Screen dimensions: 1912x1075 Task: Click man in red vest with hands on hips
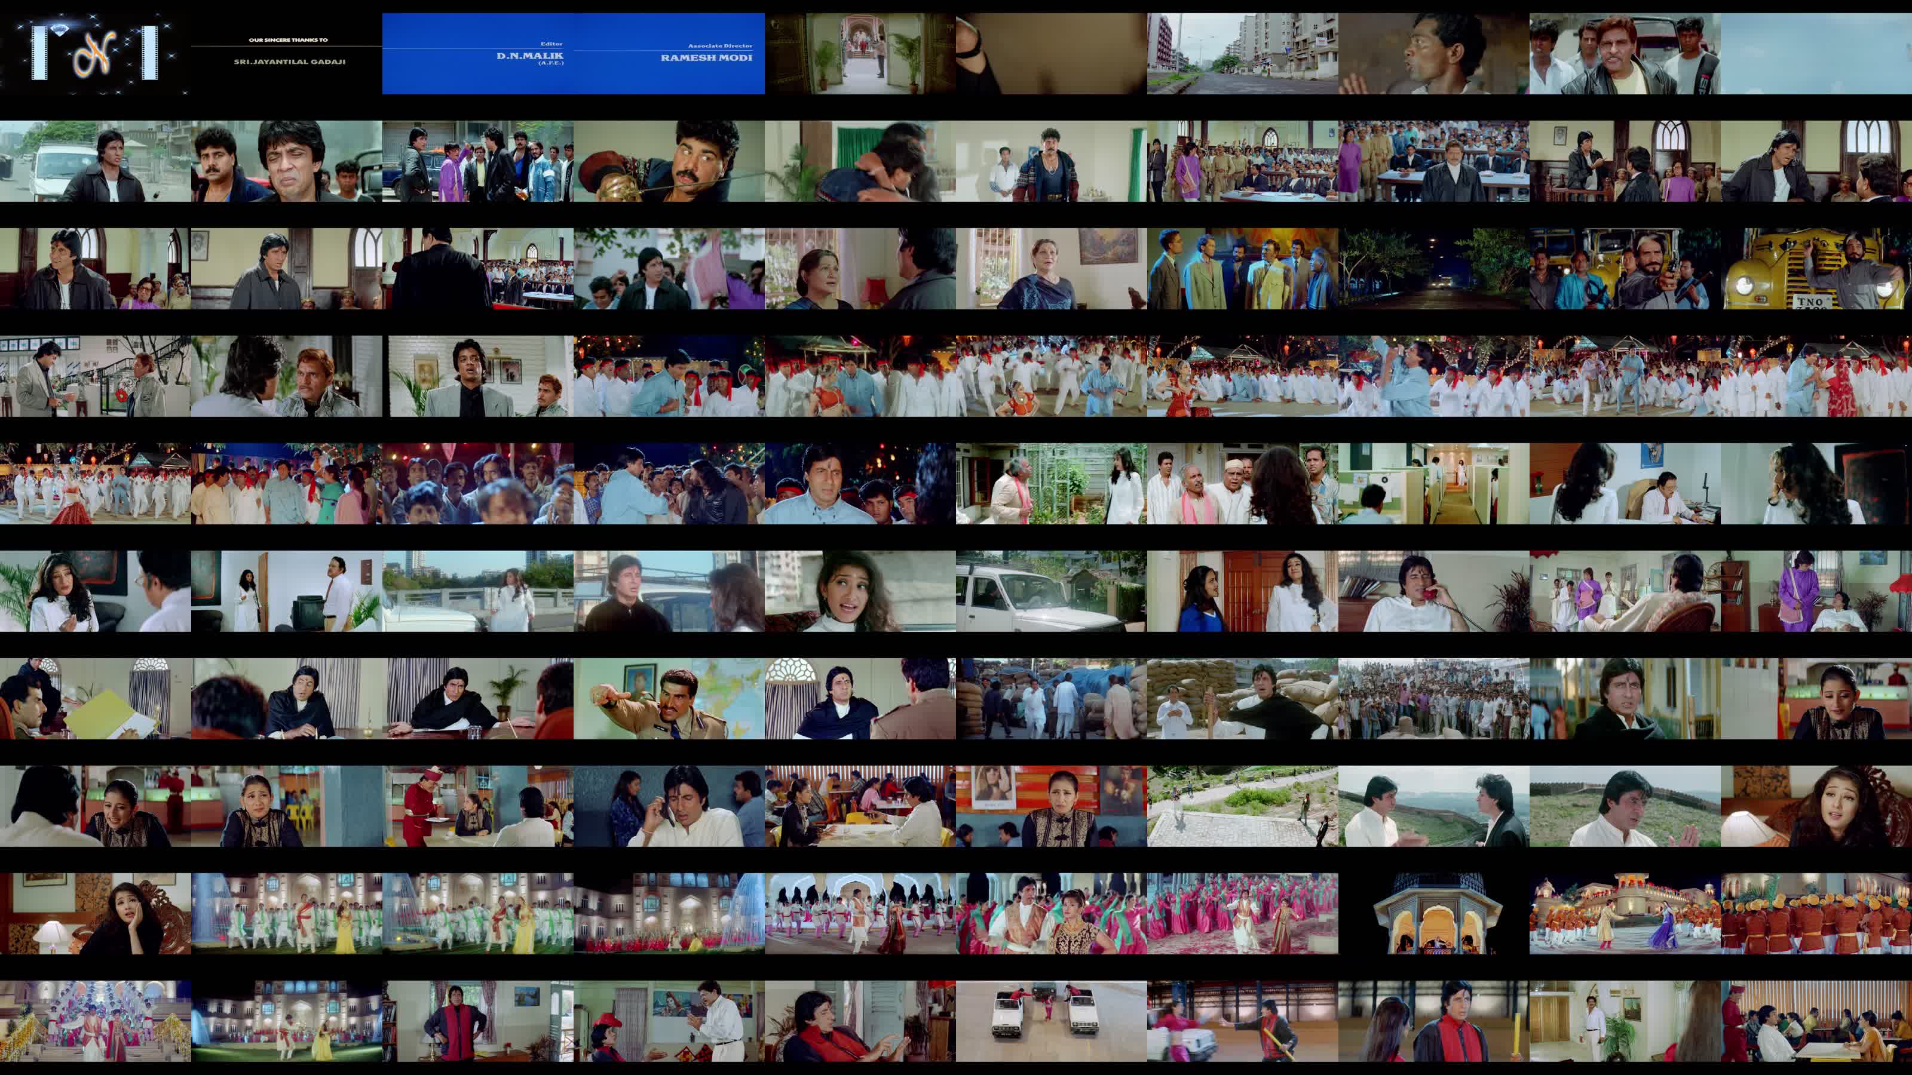478,1022
